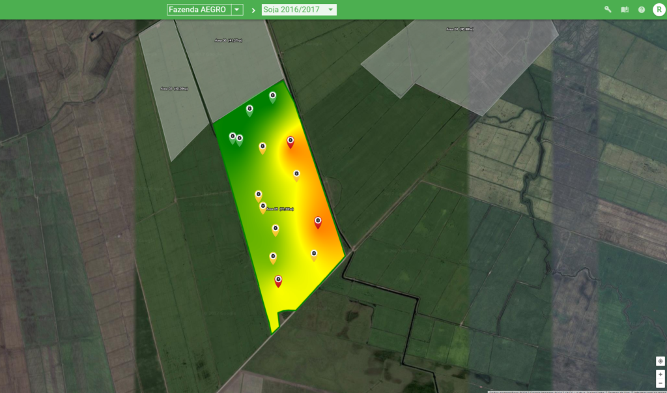The height and width of the screenshot is (393, 667).
Task: Click the yellow marker at lower right of field
Action: [x=314, y=254]
